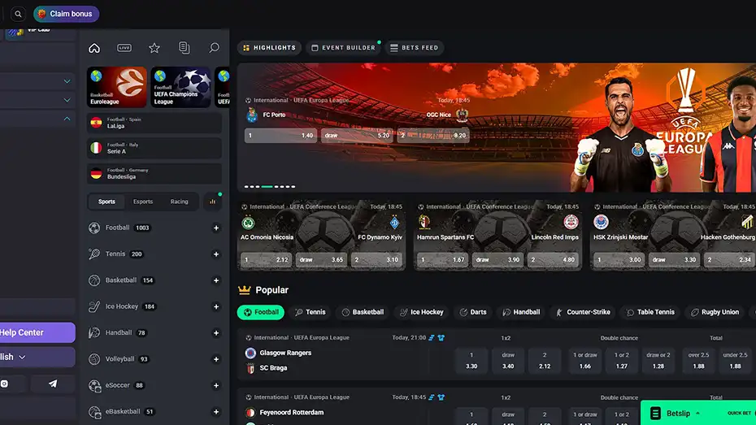The width and height of the screenshot is (756, 425).
Task: Click the eBasketball icon in sidebar
Action: click(x=94, y=411)
